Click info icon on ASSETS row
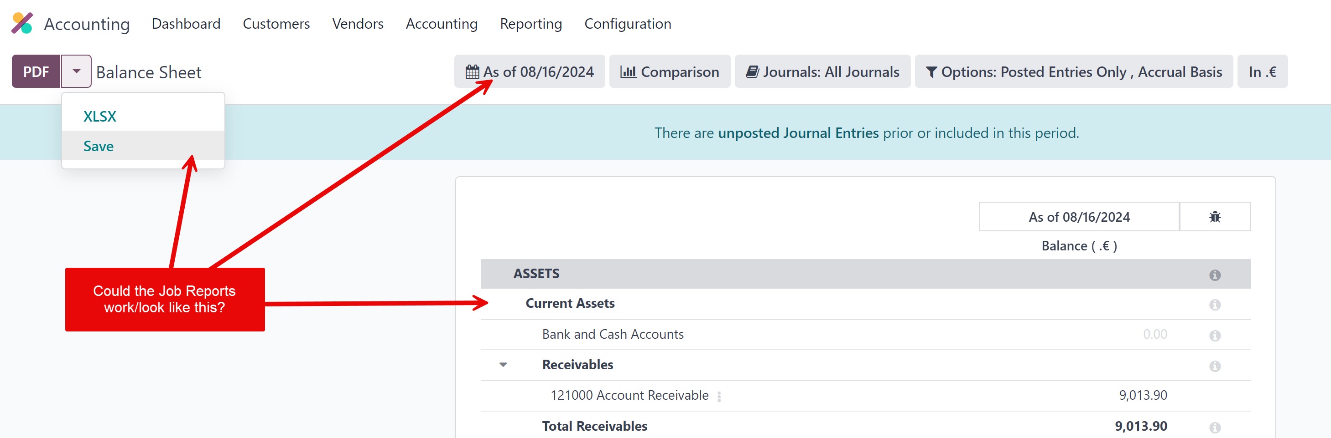Screen dimensions: 1331x438 click(1214, 275)
